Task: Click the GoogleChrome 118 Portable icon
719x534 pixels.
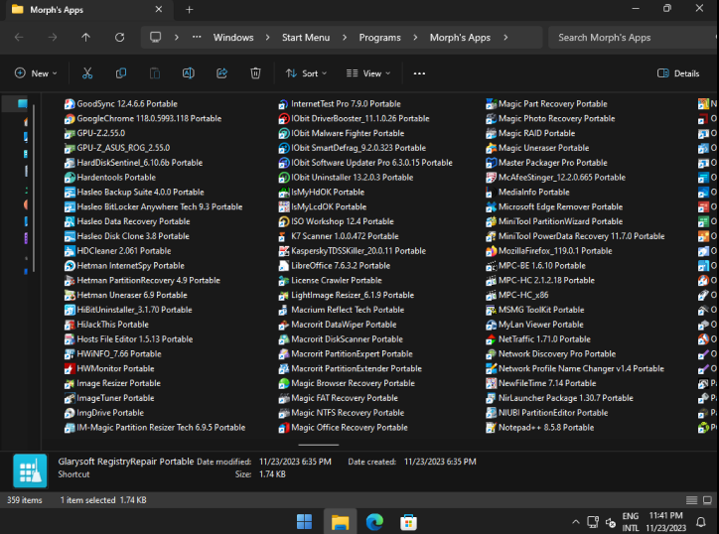Action: click(x=70, y=119)
